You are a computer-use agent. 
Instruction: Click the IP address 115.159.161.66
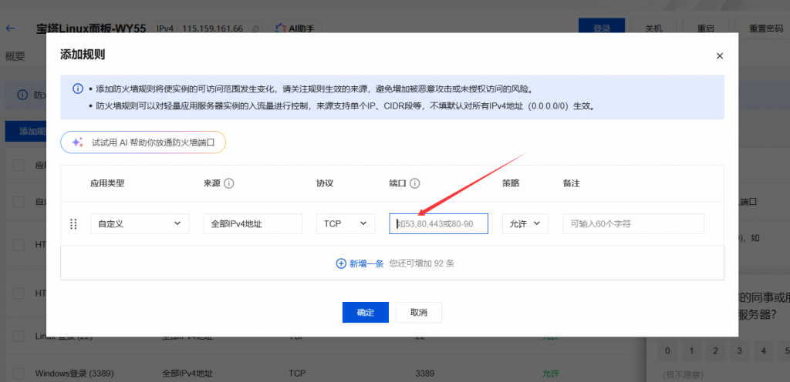click(213, 28)
